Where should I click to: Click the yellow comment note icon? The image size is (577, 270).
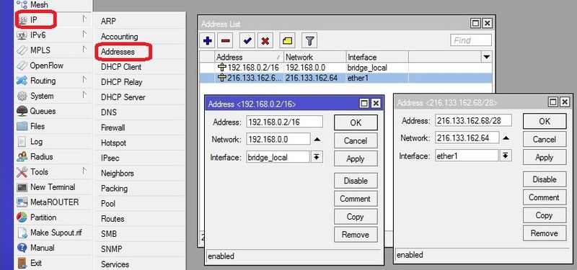[x=287, y=41]
